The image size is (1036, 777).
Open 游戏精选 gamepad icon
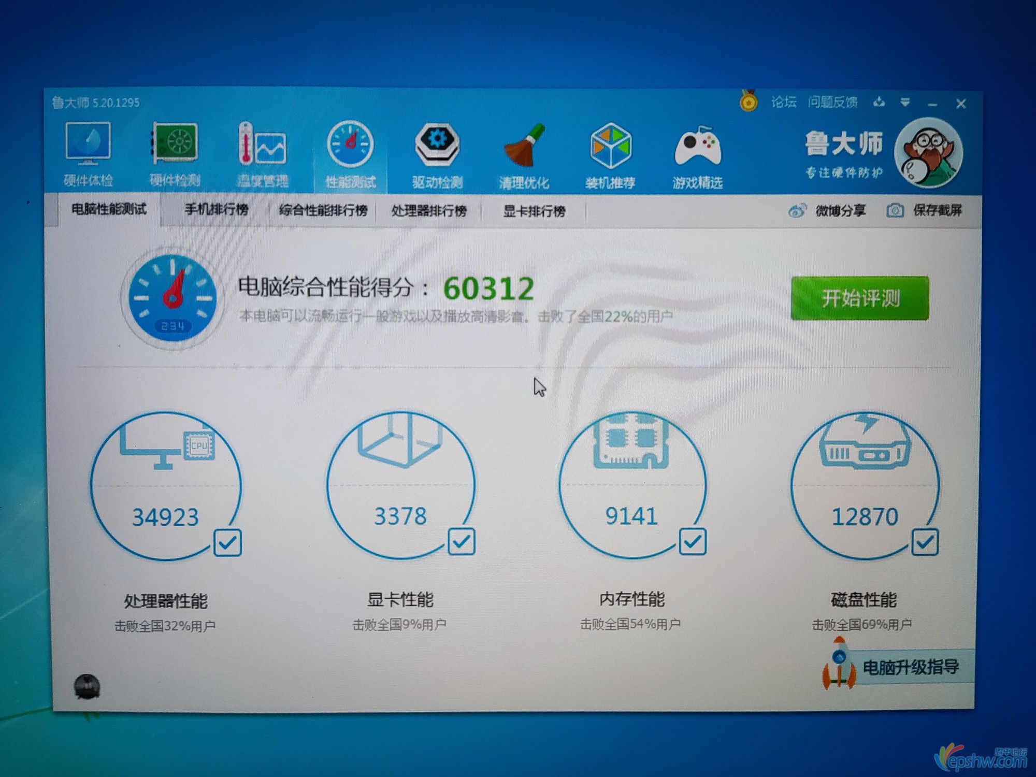[x=698, y=147]
